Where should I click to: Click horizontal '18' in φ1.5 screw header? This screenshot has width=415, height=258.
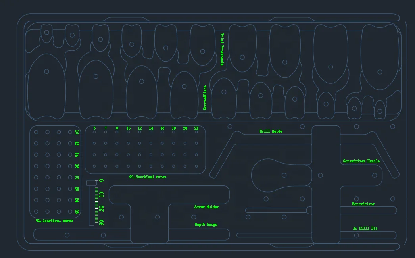tap(174, 128)
